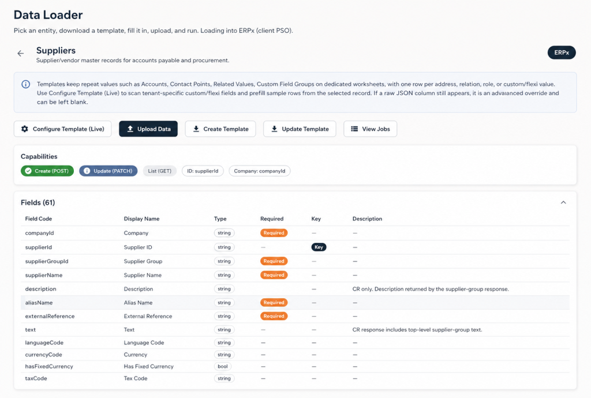Click the download icon on Create Template

[x=196, y=129]
